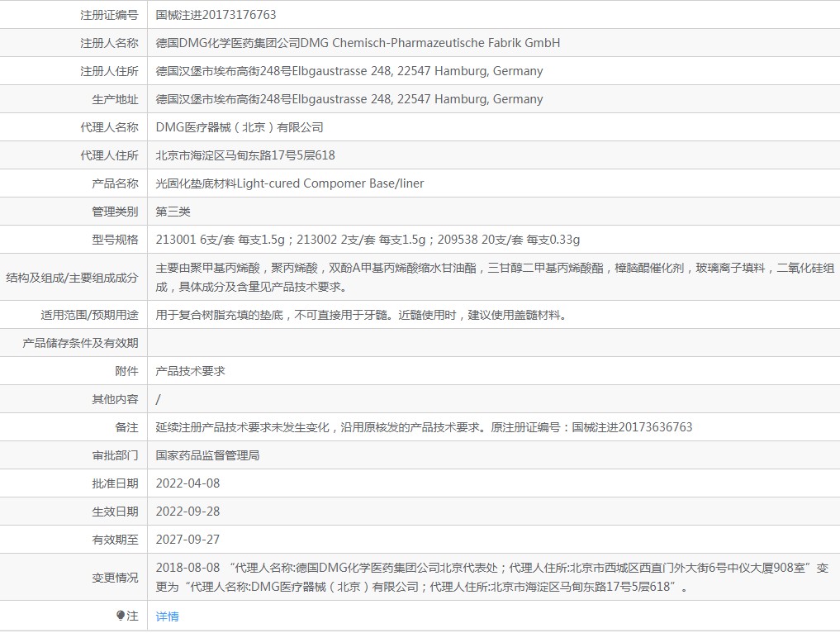Click the 有效期至 label
This screenshot has height=633, width=840.
115,540
